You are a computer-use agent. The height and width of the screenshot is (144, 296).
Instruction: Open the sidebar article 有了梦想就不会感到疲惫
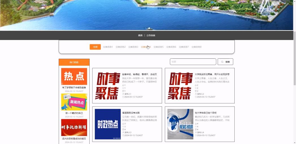pos(74,88)
